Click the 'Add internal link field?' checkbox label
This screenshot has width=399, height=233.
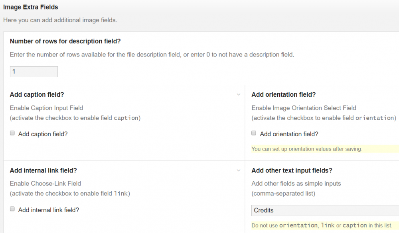(x=48, y=210)
